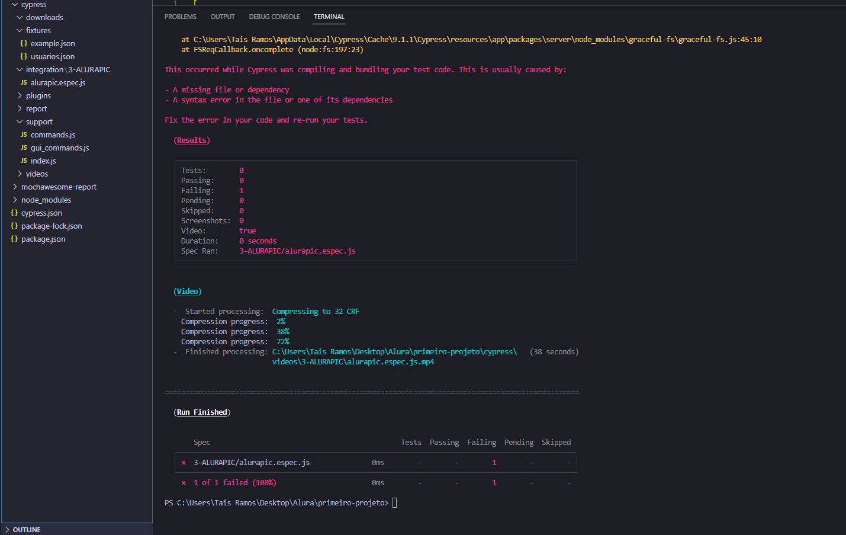Click the Run Finished heading
The width and height of the screenshot is (846, 535).
tap(202, 412)
